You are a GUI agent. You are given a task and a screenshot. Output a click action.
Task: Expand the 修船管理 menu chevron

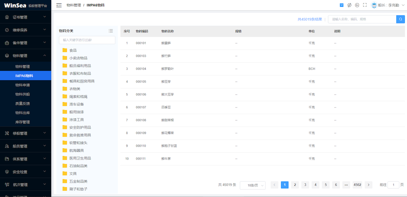pyautogui.click(x=44, y=133)
